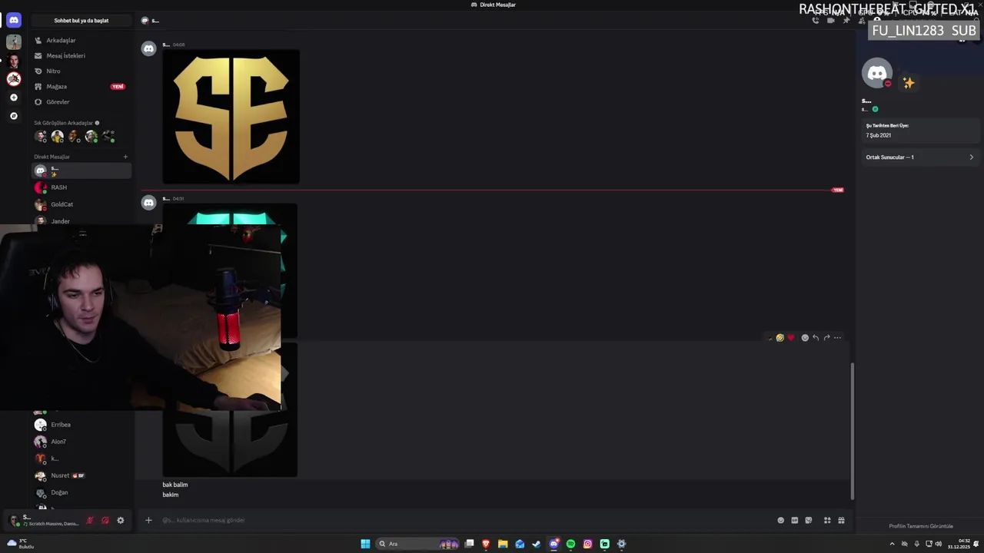Open Spotify from taskbar
The image size is (984, 553).
[x=570, y=544]
